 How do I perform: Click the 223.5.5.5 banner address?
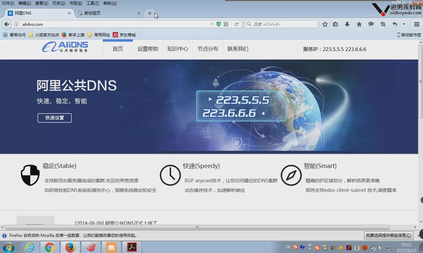click(243, 100)
